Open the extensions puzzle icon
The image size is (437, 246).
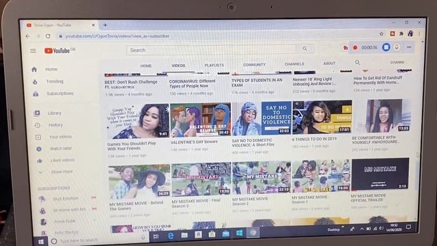401,33
